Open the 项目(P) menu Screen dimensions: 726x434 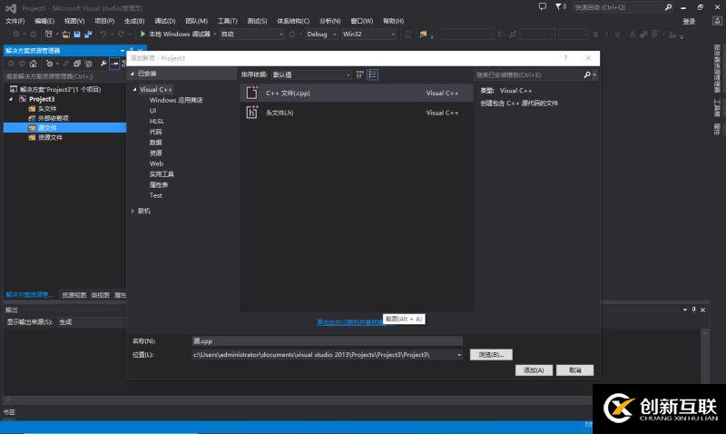click(104, 21)
